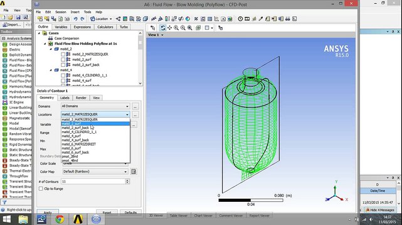
Task: Check the matid_2_surf tree checkbox
Action: tap(63, 59)
